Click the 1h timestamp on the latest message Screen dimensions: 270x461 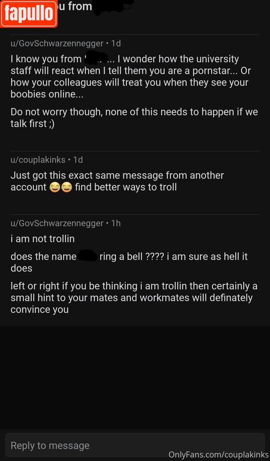coord(116,223)
